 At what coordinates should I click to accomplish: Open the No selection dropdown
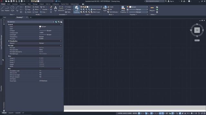click(x=31, y=22)
